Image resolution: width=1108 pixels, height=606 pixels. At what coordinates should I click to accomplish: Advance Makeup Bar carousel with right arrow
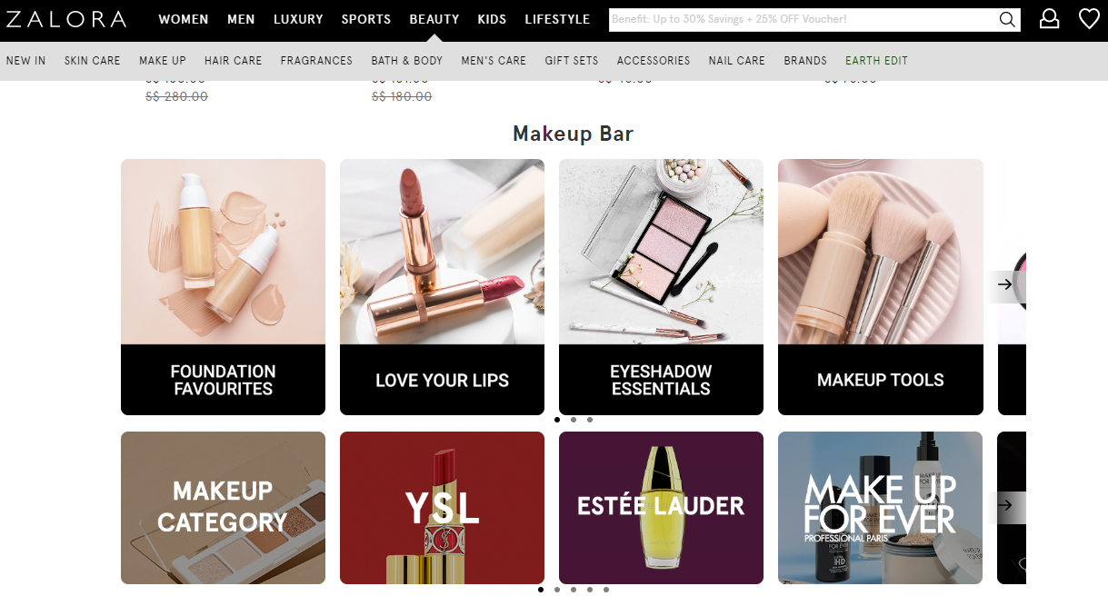tap(1004, 284)
